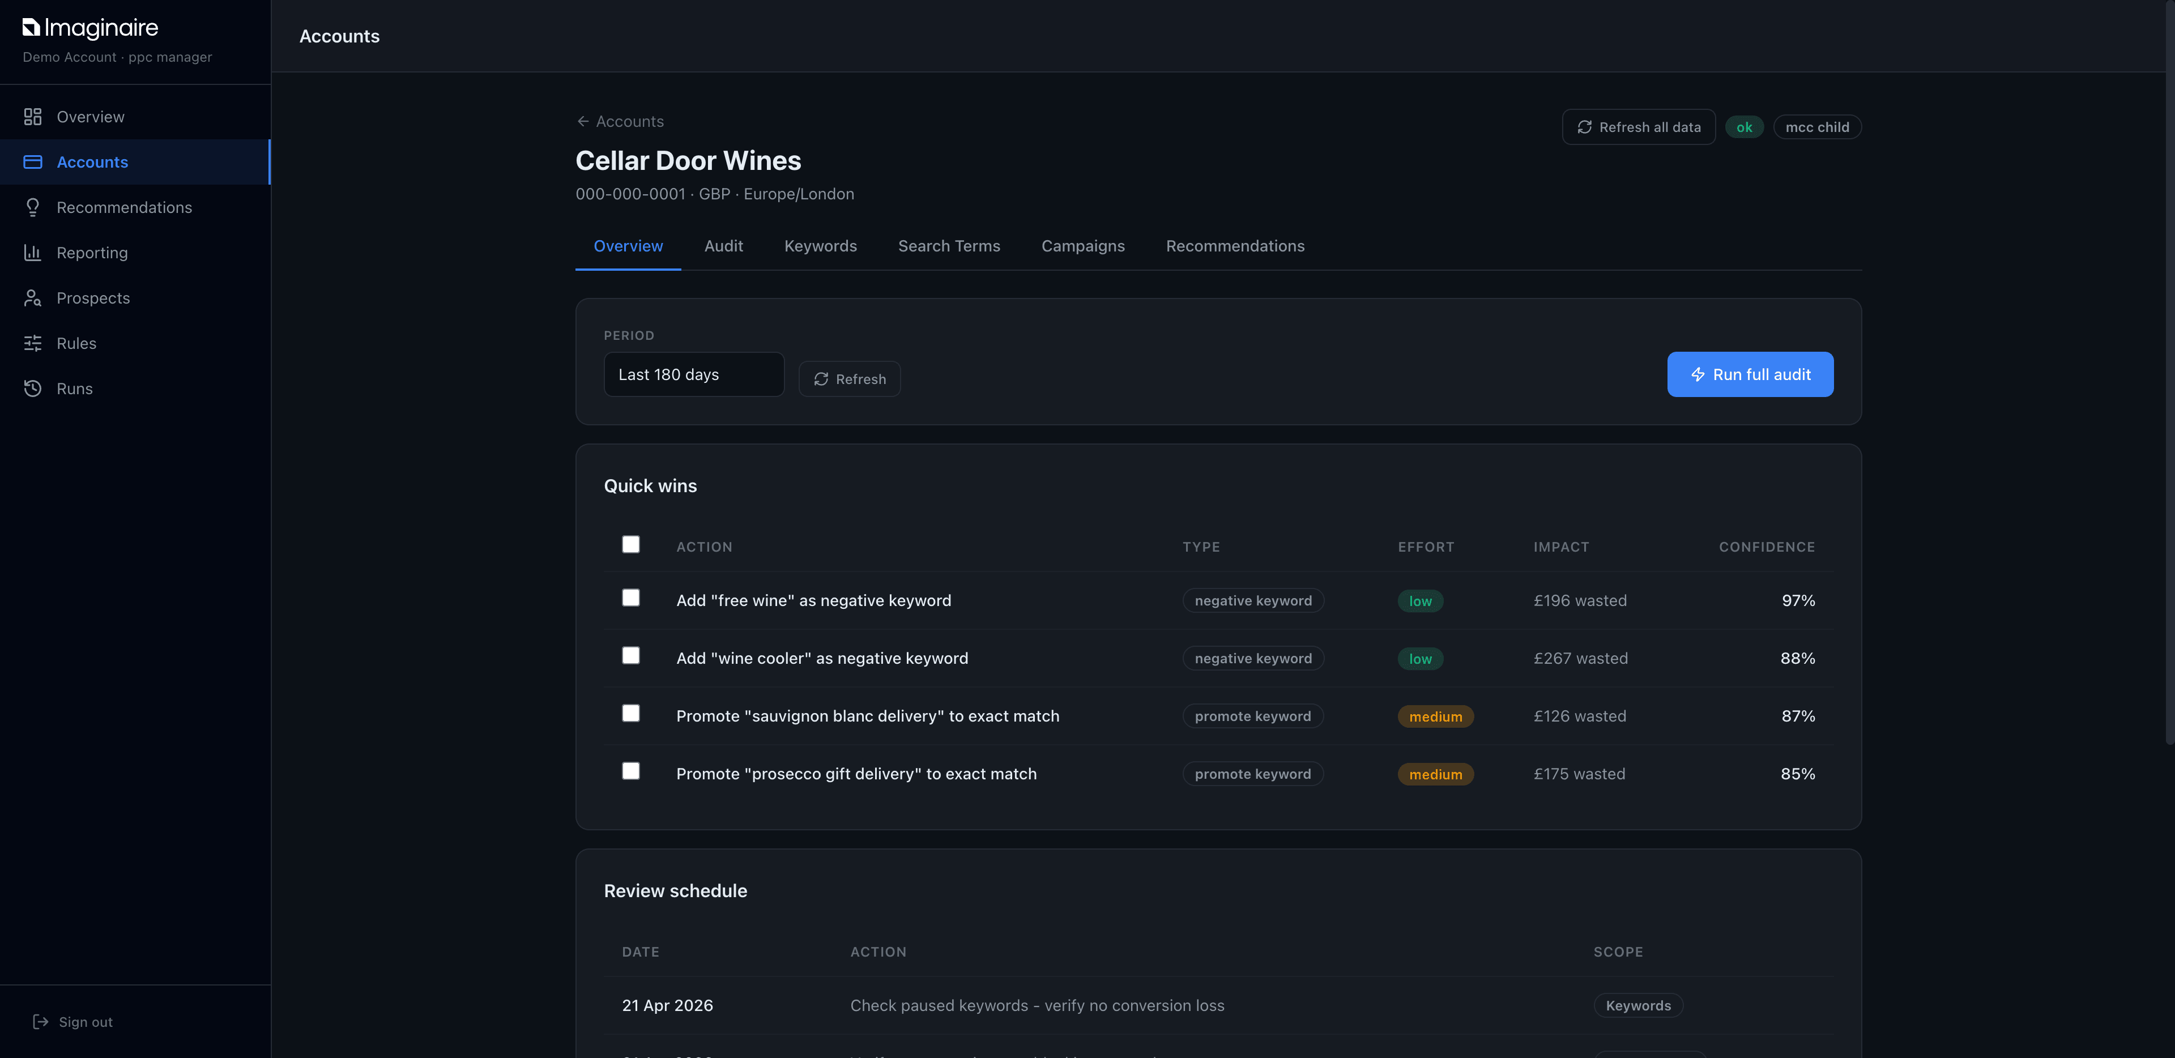Click the Runs history clock icon
Viewport: 2175px width, 1058px height.
coord(33,389)
